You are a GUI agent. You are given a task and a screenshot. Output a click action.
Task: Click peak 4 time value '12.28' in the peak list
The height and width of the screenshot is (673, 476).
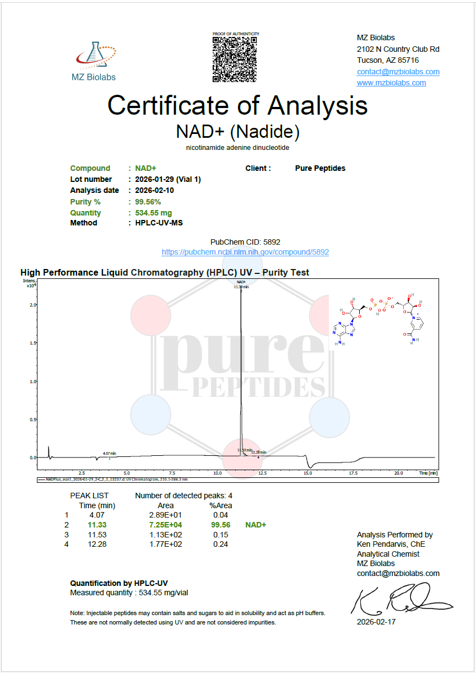coord(96,544)
